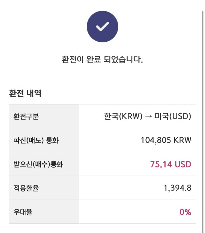Image resolution: width=205 pixels, height=233 pixels.
Task: Click the white check inside the circle
Action: (x=102, y=27)
